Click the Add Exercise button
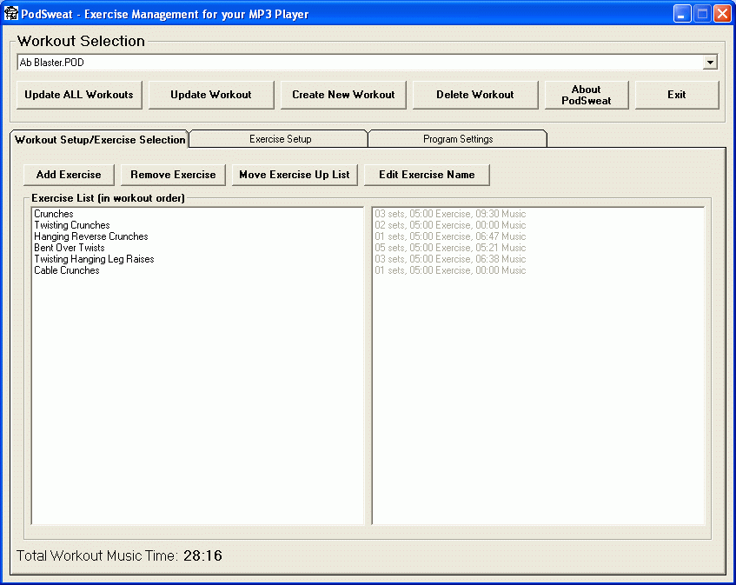 (69, 175)
